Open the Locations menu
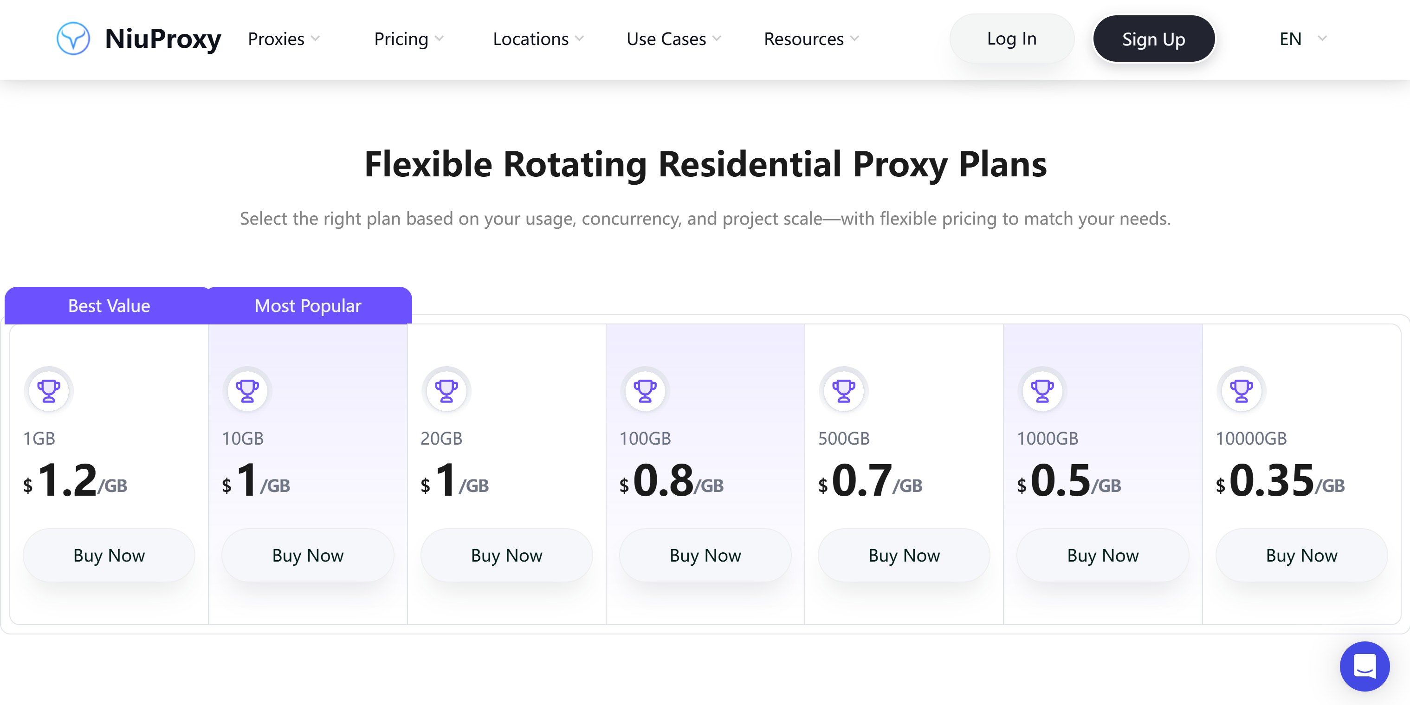The height and width of the screenshot is (705, 1410). coord(538,39)
